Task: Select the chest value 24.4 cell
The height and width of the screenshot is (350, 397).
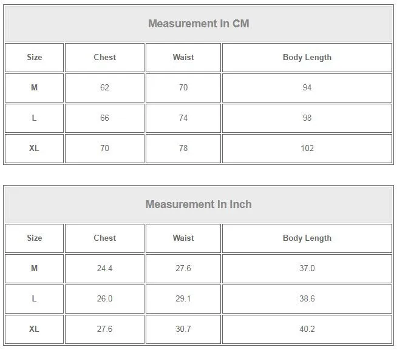Action: [x=104, y=269]
